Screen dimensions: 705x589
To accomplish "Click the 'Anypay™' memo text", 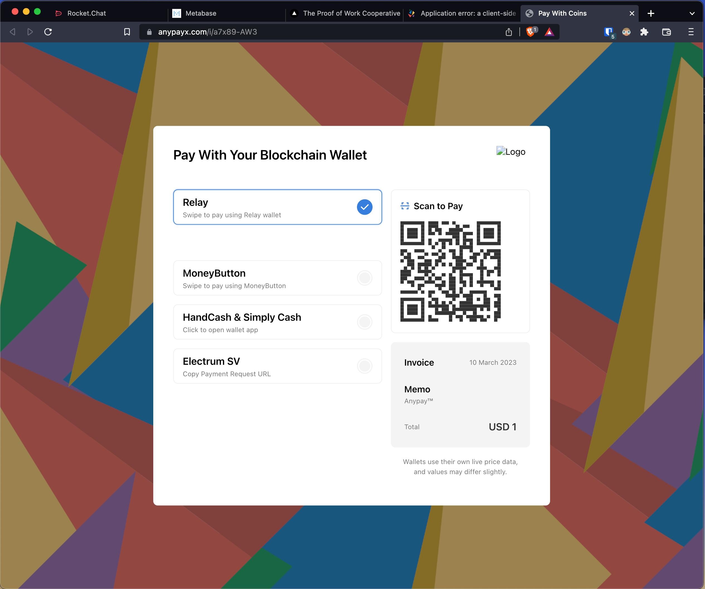I will (x=419, y=401).
